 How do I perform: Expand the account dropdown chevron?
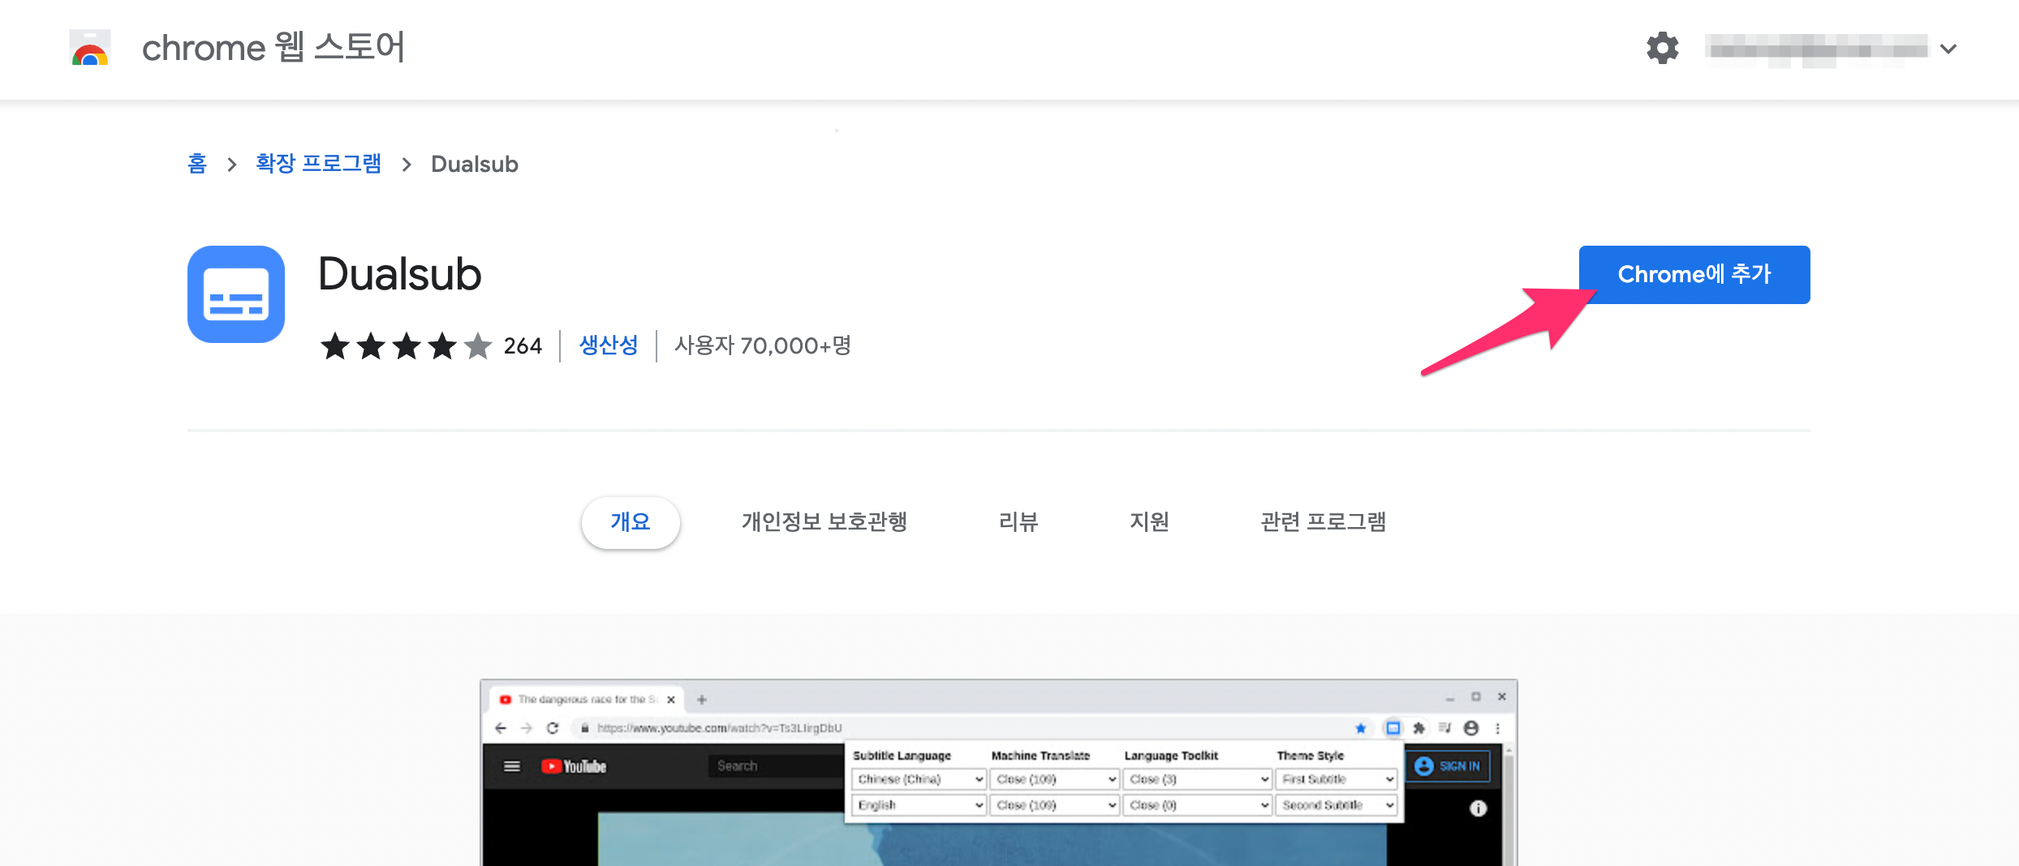[x=1948, y=49]
